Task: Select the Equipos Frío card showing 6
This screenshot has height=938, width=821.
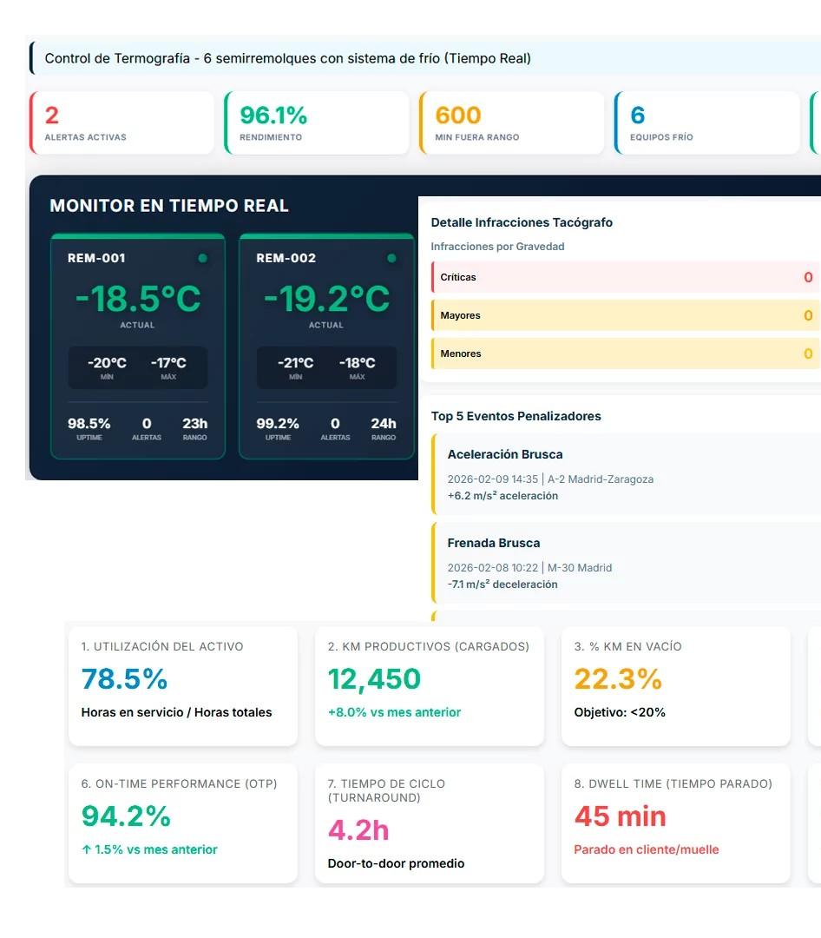Action: [x=707, y=122]
